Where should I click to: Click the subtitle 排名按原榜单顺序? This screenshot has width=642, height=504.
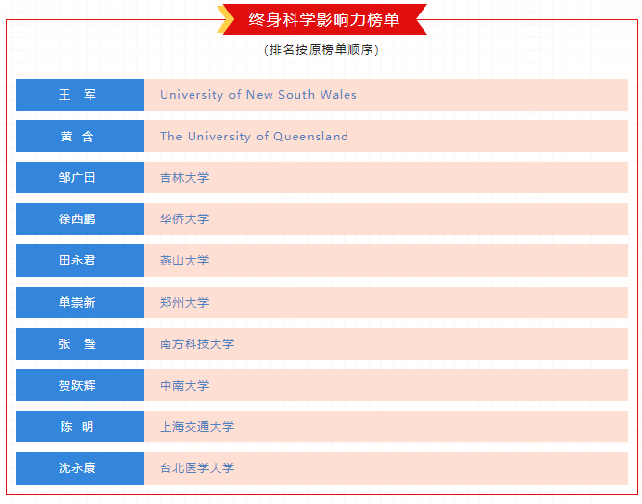click(x=321, y=49)
